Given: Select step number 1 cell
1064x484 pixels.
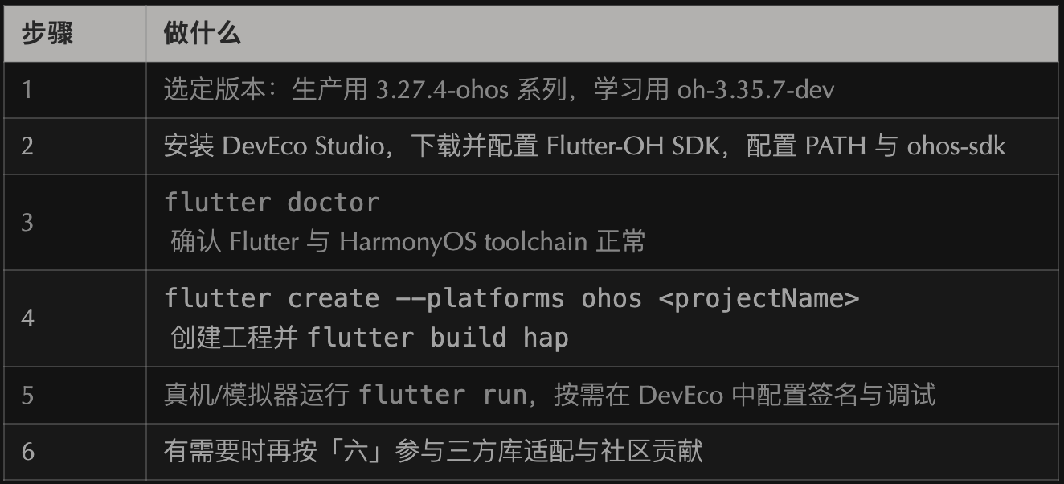Looking at the screenshot, I should pyautogui.click(x=28, y=89).
